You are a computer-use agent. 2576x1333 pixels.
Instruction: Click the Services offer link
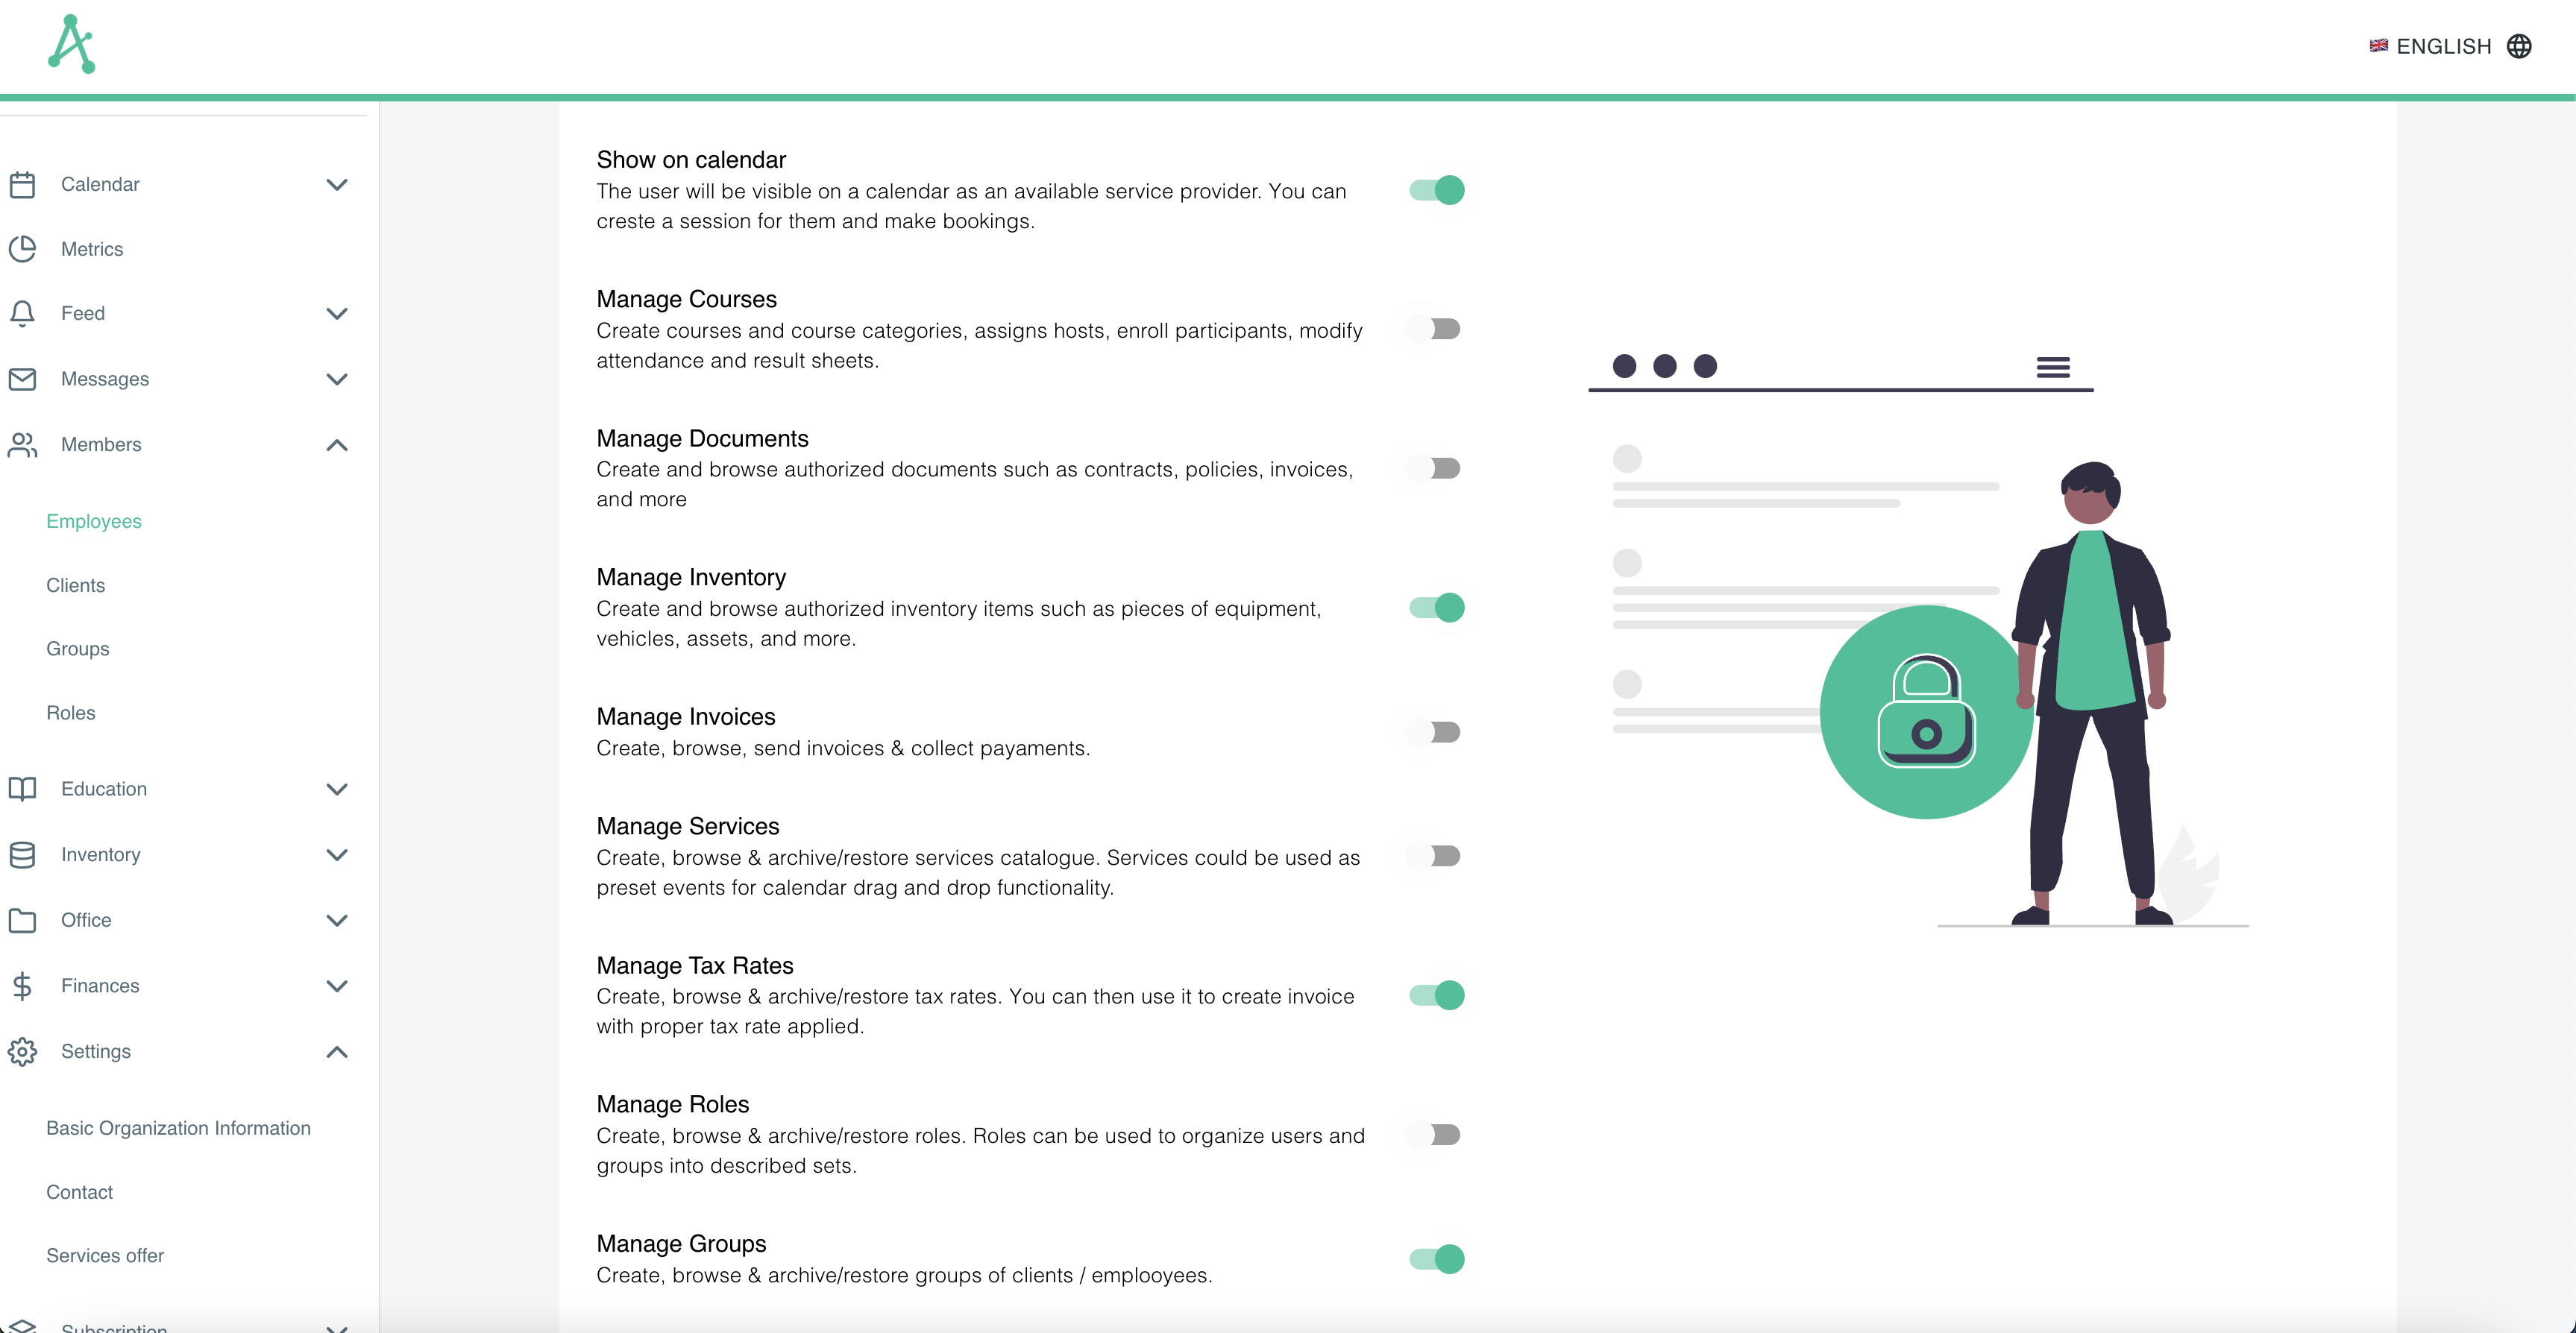point(105,1255)
